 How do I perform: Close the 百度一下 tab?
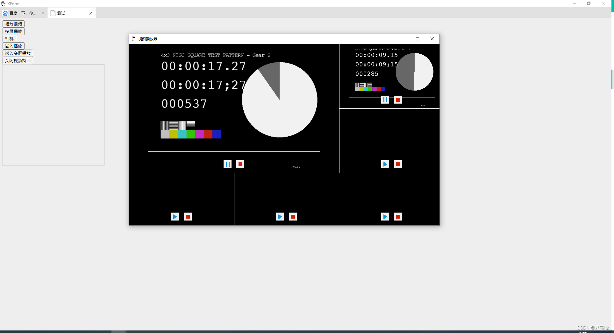coord(43,13)
